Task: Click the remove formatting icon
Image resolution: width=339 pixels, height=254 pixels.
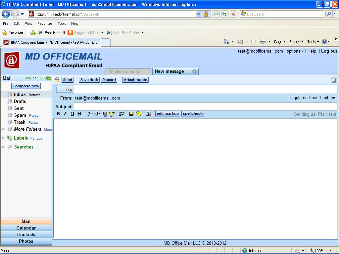Action: 149,114
